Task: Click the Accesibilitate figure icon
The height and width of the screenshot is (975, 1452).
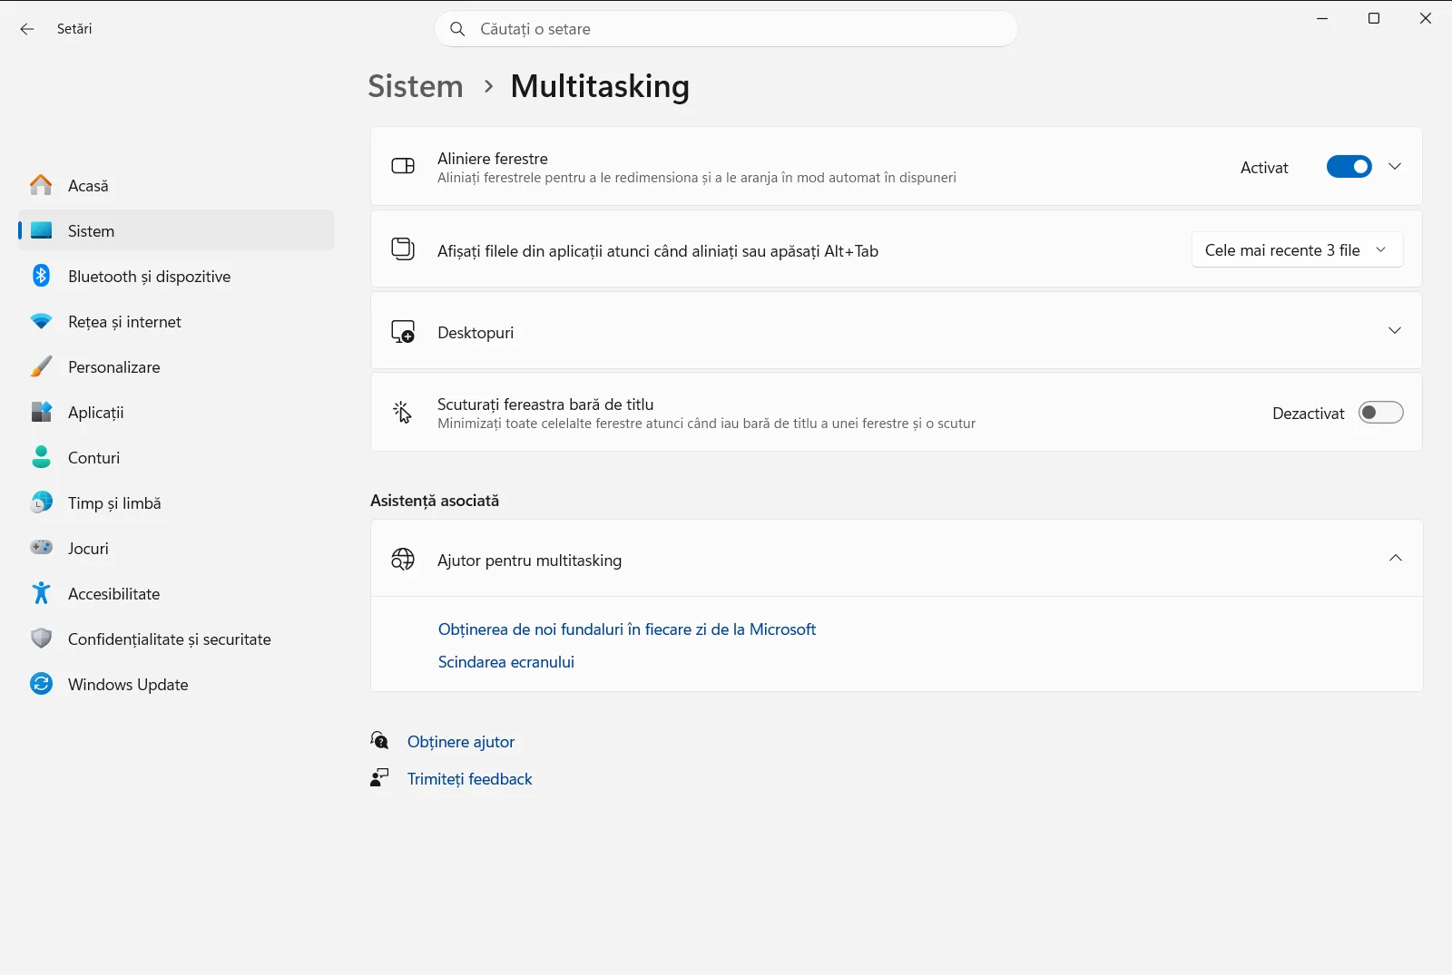Action: point(41,593)
